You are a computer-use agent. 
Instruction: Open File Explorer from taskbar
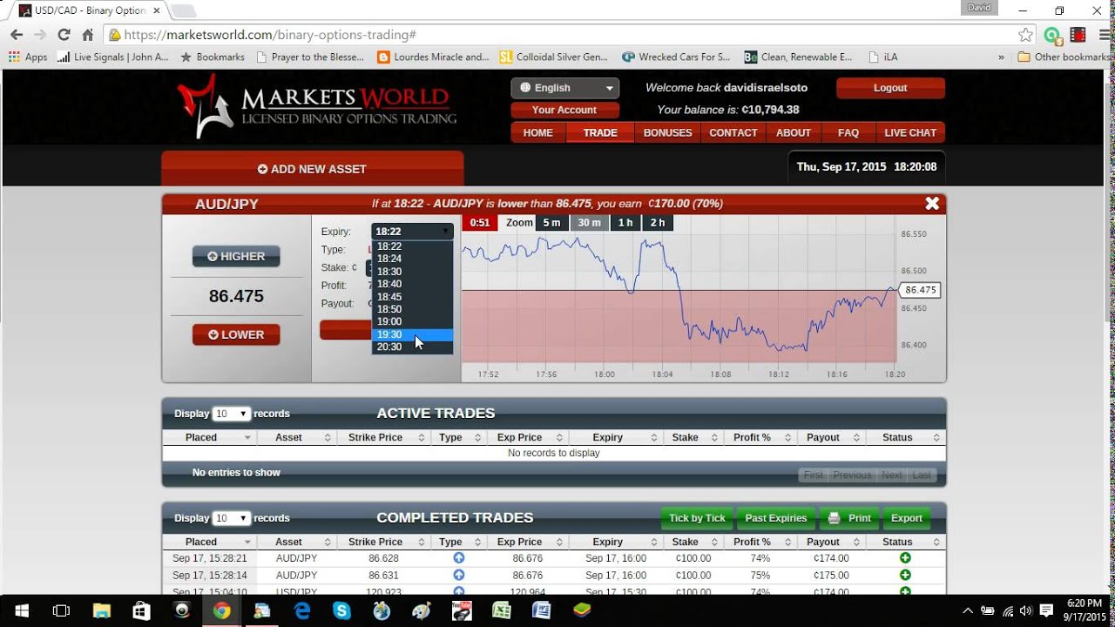(101, 610)
